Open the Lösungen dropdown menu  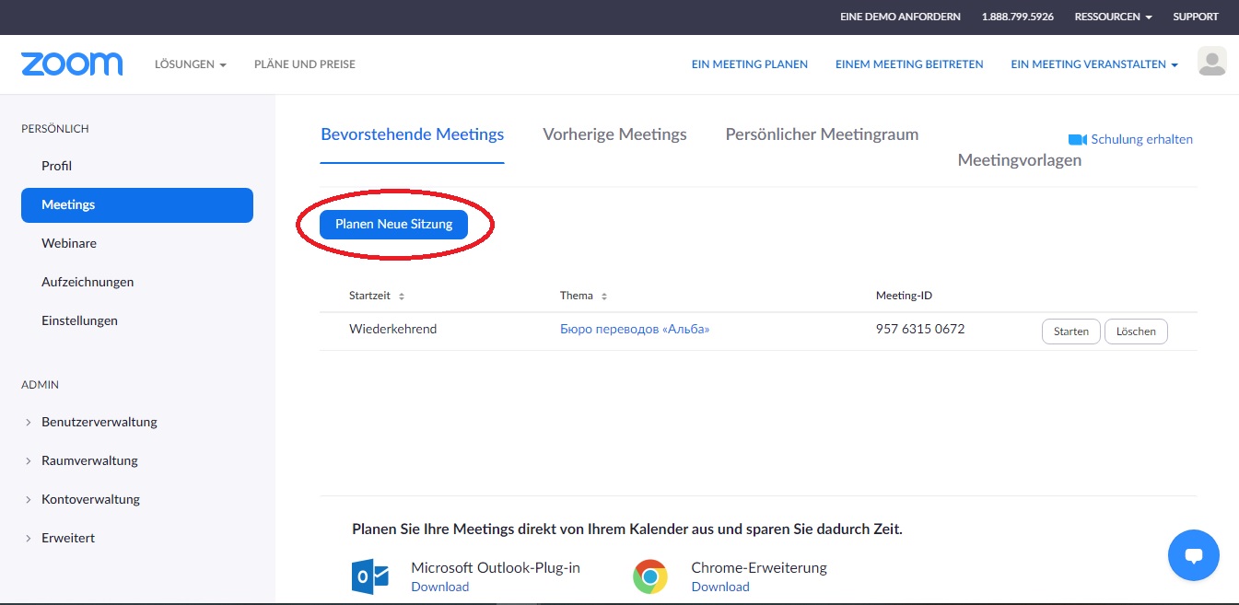(x=191, y=64)
